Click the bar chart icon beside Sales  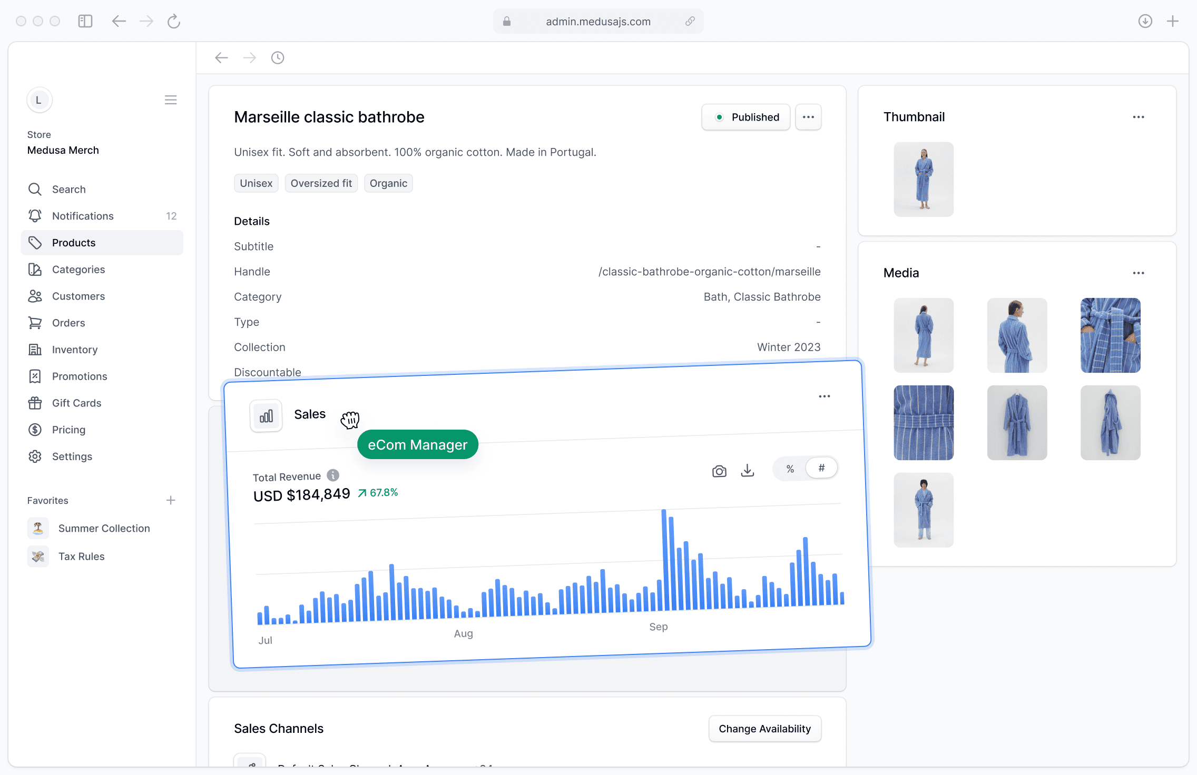click(x=266, y=416)
